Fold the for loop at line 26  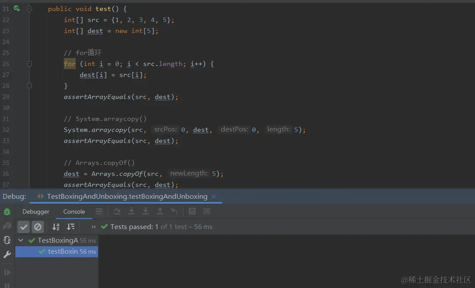29,64
